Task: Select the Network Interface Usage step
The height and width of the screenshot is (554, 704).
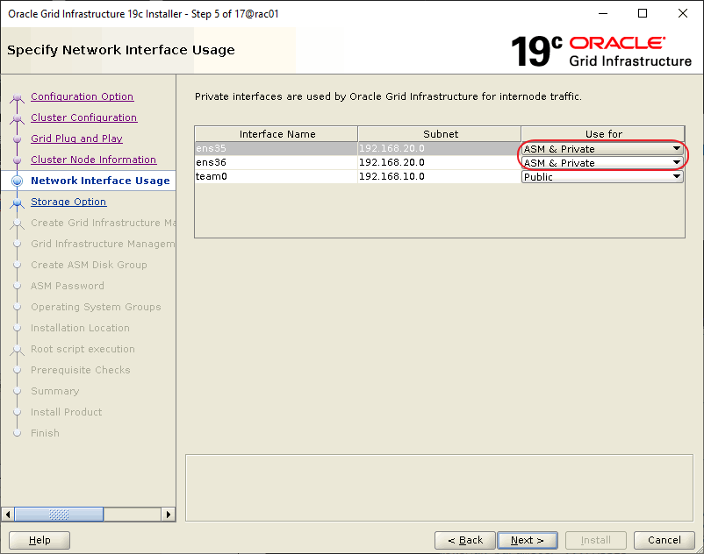Action: click(101, 181)
